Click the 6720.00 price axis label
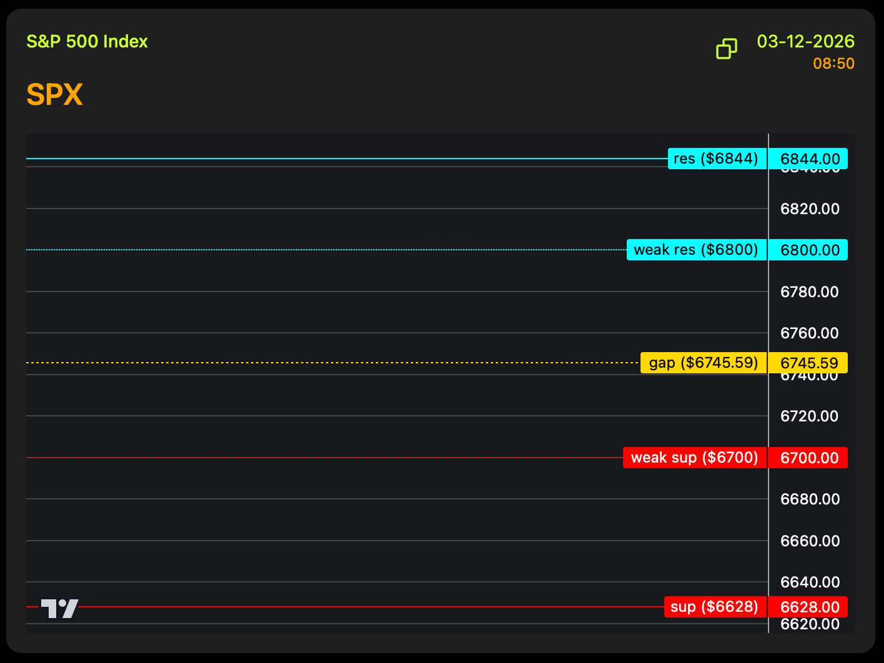This screenshot has height=663, width=884. click(810, 416)
